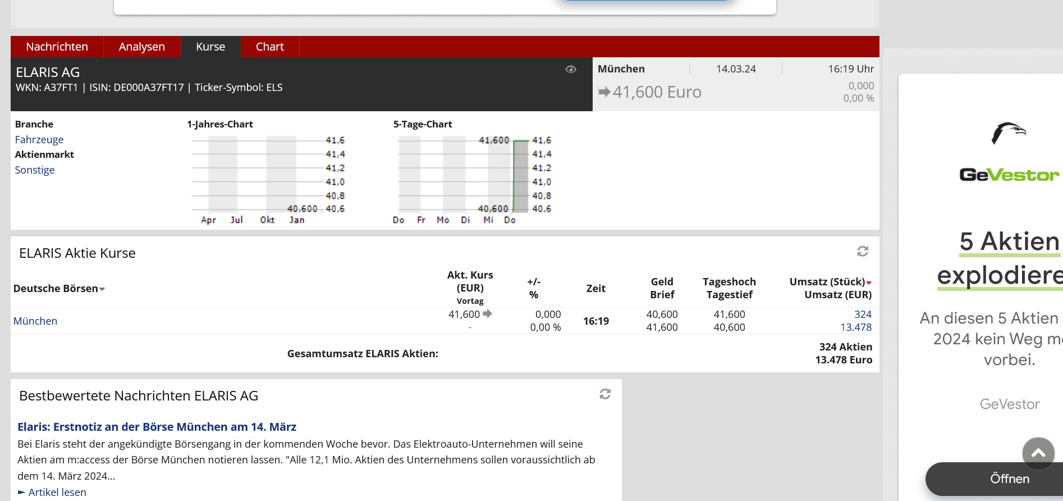1063x501 pixels.
Task: Open the München exchange link in table
Action: point(35,321)
